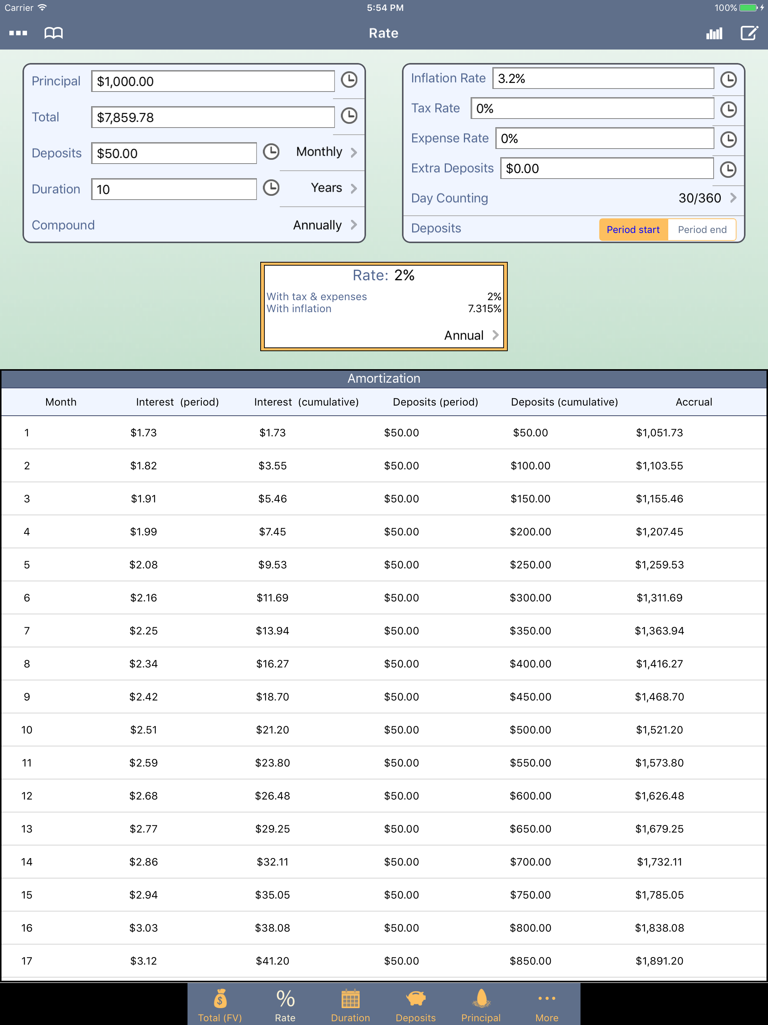Open the More tab
This screenshot has height=1025, width=768.
click(547, 1004)
